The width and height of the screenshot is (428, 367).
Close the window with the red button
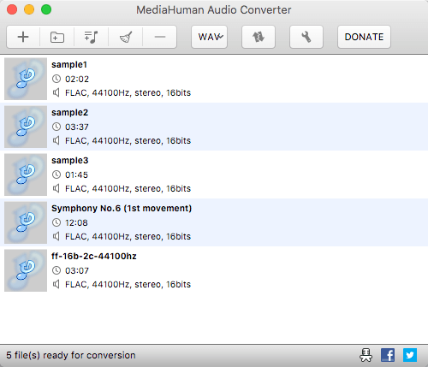tap(12, 9)
